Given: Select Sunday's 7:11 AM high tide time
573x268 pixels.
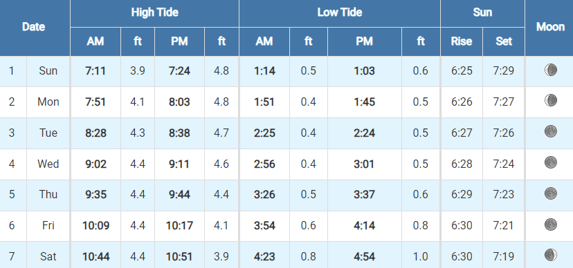Looking at the screenshot, I should click(x=95, y=70).
